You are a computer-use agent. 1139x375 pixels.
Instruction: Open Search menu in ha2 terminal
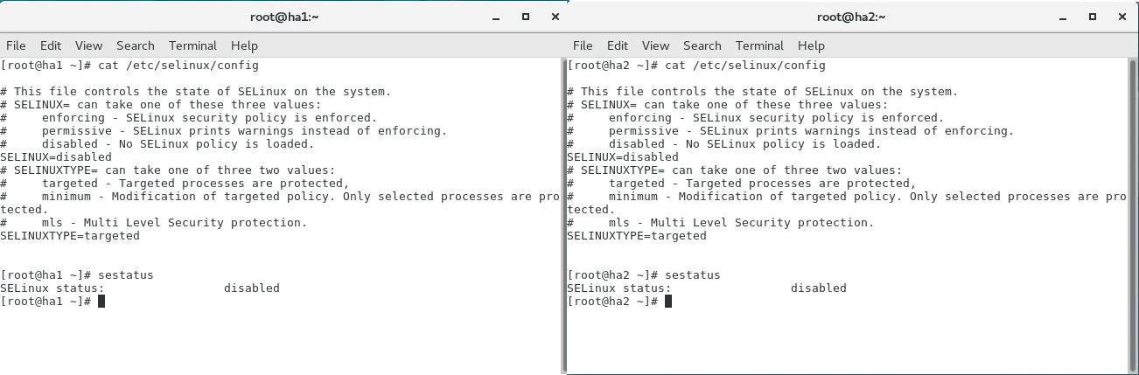point(702,45)
